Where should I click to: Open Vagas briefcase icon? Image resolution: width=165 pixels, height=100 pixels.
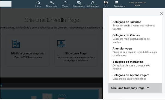[x=65, y=3]
